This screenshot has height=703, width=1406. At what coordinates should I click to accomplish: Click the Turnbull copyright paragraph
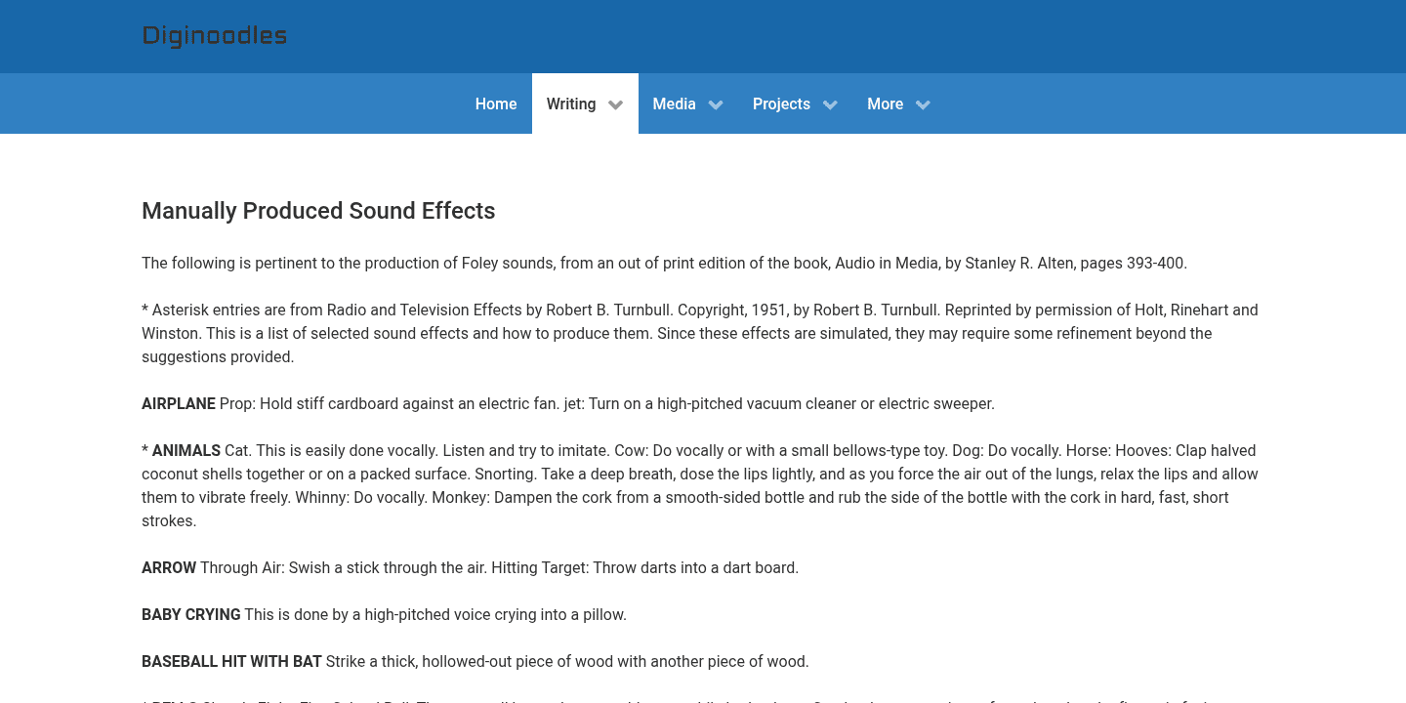click(699, 333)
